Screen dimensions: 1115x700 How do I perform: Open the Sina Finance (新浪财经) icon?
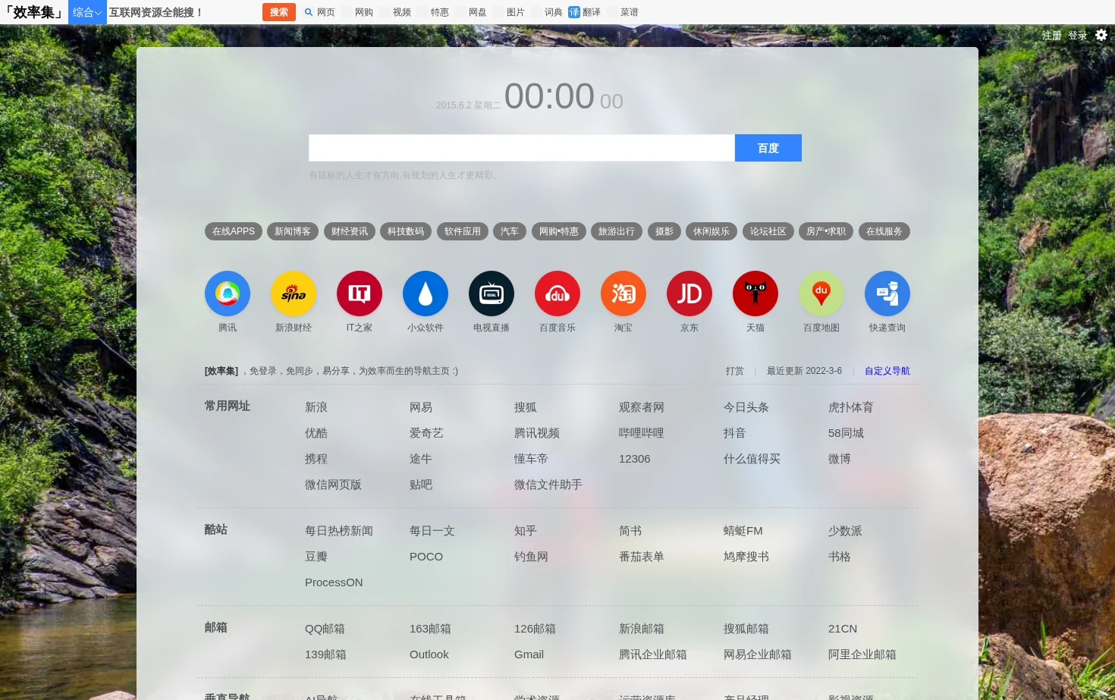click(x=294, y=293)
